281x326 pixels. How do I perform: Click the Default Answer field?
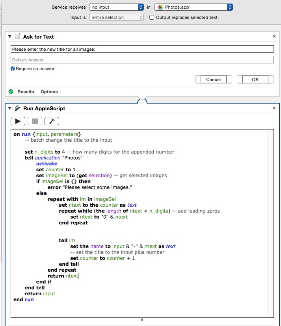[x=142, y=60]
